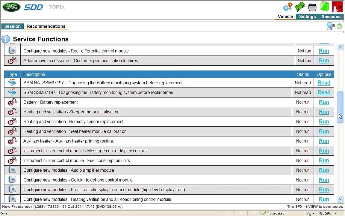345x216 pixels.
Task: Run Stepper motor initialisation
Action: (324, 112)
